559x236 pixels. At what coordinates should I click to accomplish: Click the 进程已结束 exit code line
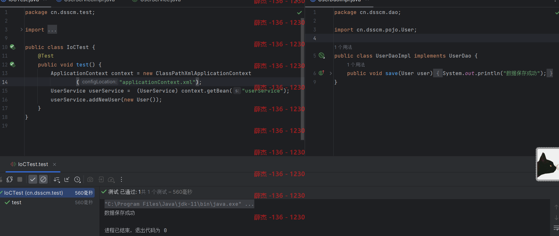(135, 230)
